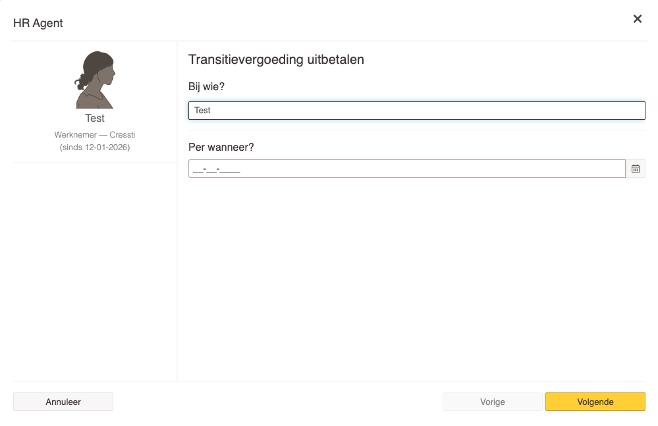Click the empty sidebar area below employee details
The width and height of the screenshot is (658, 426).
pyautogui.click(x=95, y=270)
